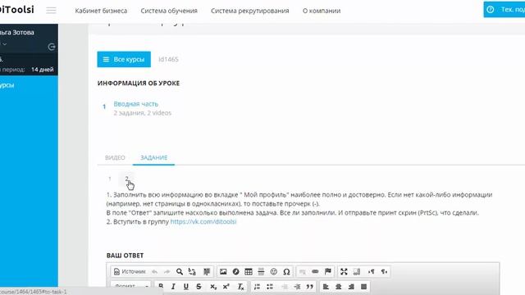Align text left

point(326,287)
